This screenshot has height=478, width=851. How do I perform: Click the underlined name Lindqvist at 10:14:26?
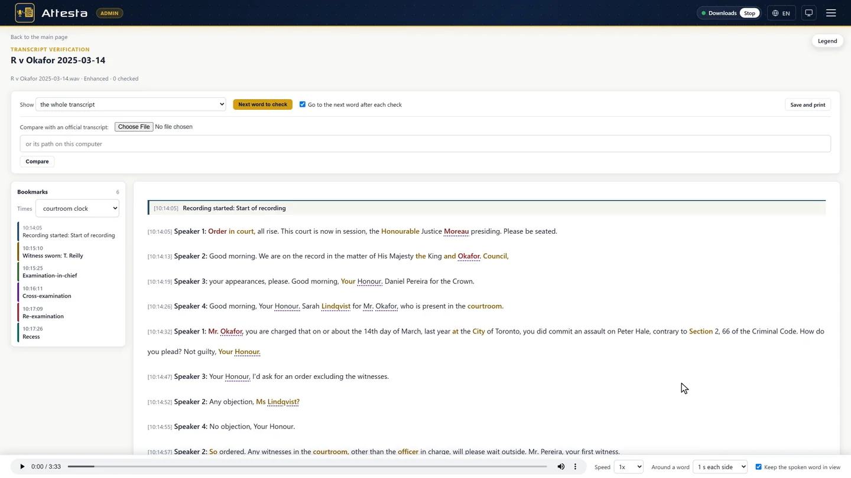pos(336,306)
